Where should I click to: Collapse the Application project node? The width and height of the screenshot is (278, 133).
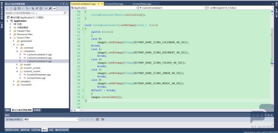tap(7, 21)
